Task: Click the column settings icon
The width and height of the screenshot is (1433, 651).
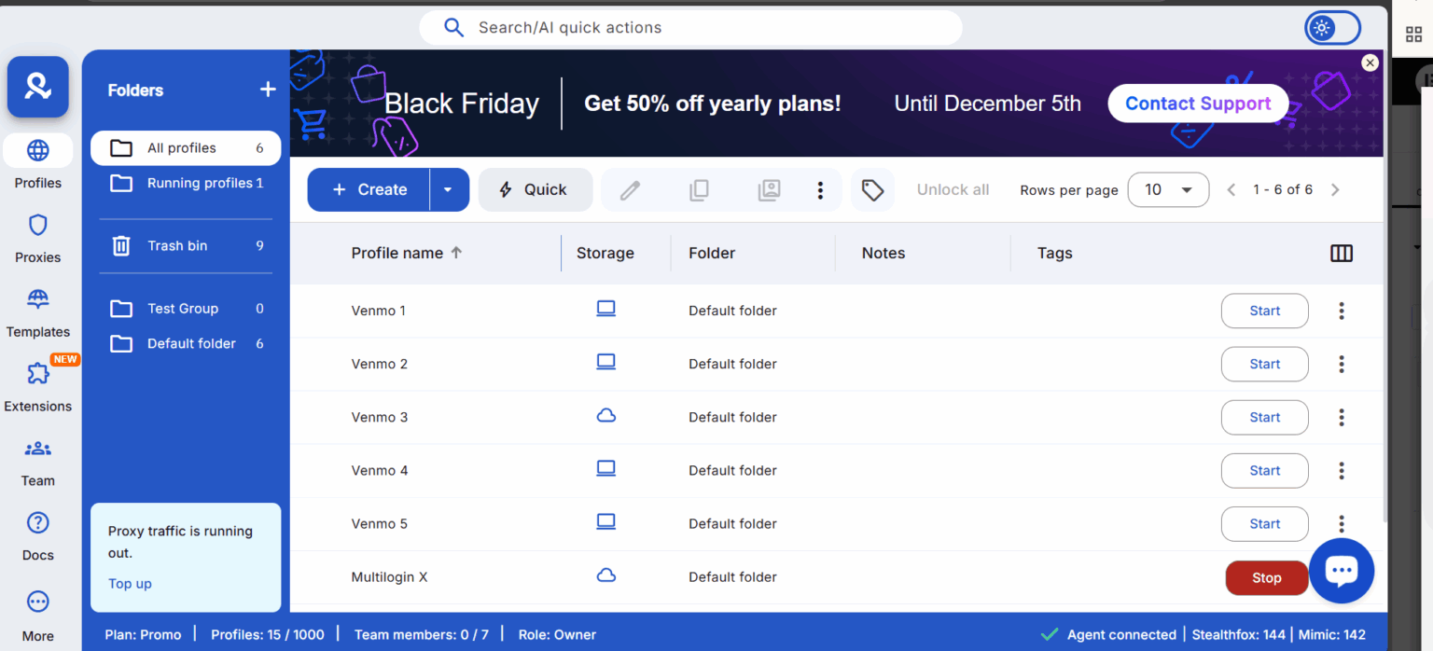Action: coord(1342,254)
